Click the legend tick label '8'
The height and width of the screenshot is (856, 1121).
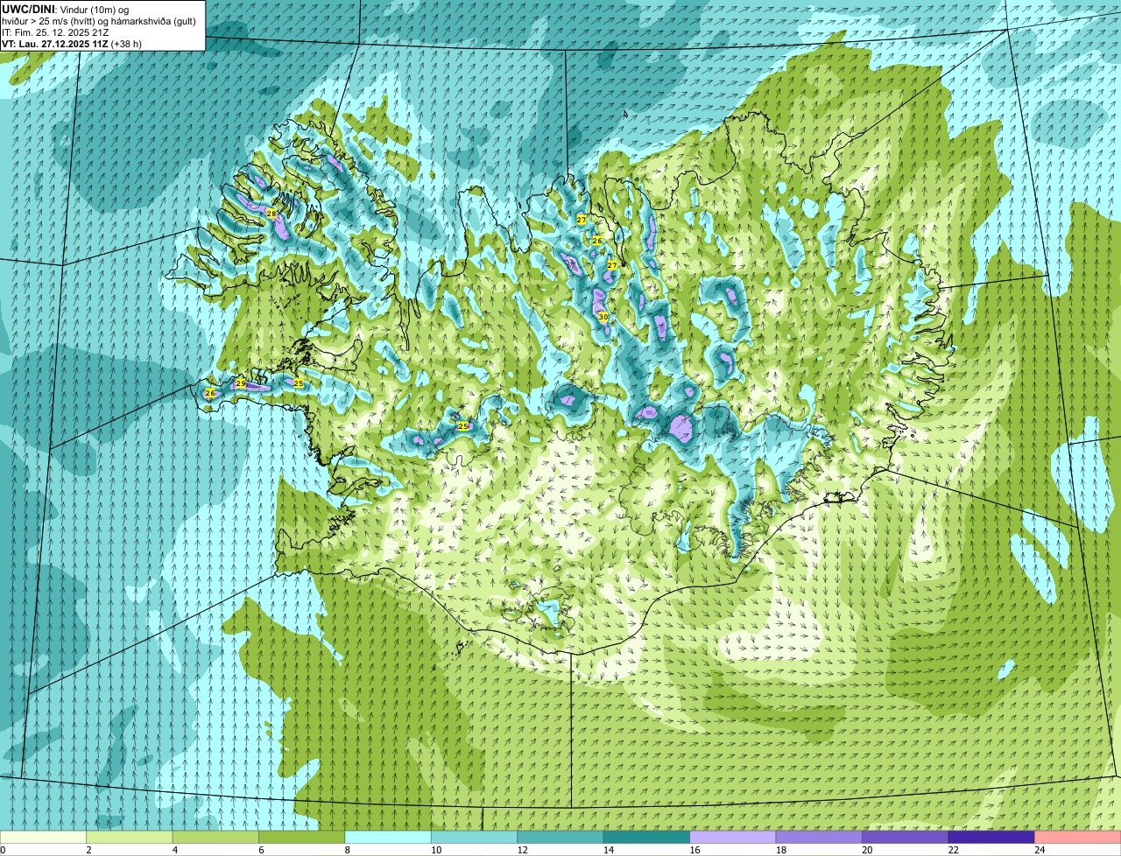tap(347, 850)
